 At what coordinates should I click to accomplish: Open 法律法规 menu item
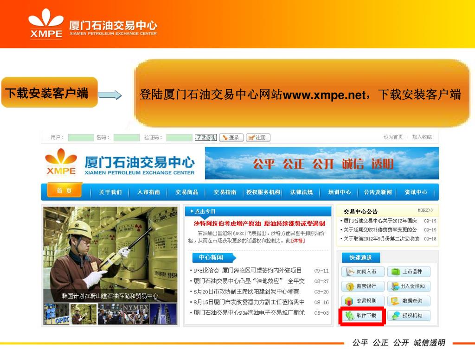[x=302, y=192]
